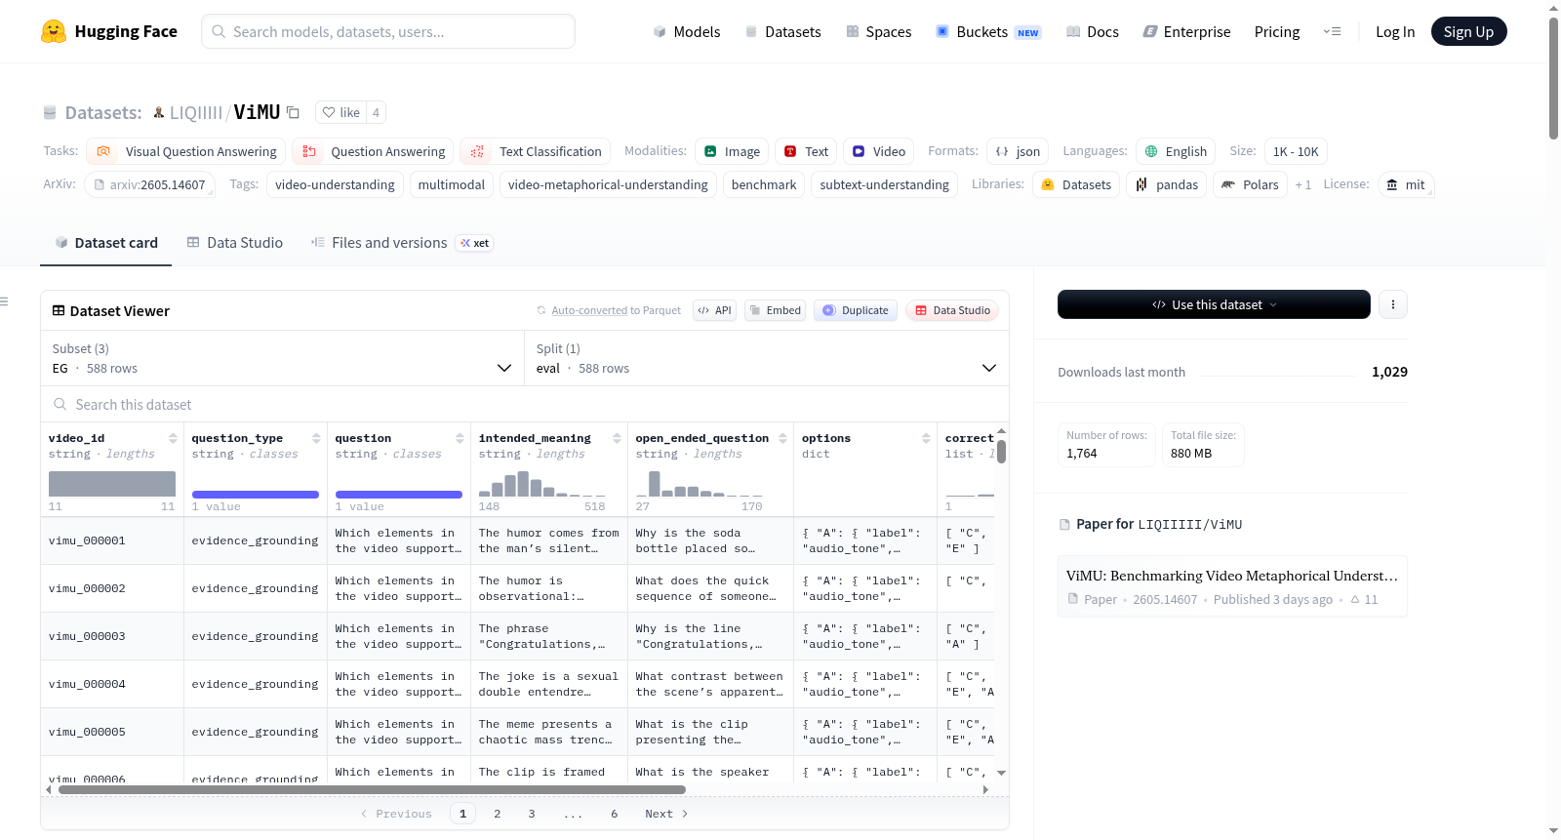The height and width of the screenshot is (840, 1561).
Task: Click the Sign Up button
Action: pyautogui.click(x=1468, y=31)
